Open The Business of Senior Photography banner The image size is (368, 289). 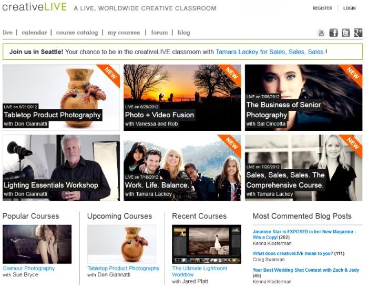(x=304, y=98)
